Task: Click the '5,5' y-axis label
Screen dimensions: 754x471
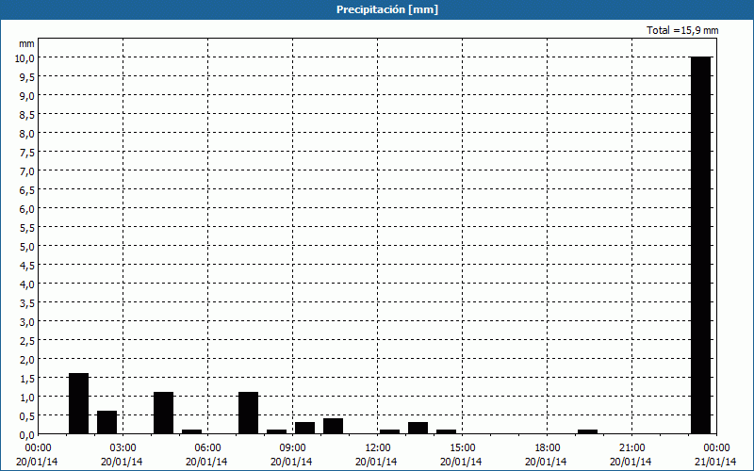Action: pyautogui.click(x=27, y=227)
